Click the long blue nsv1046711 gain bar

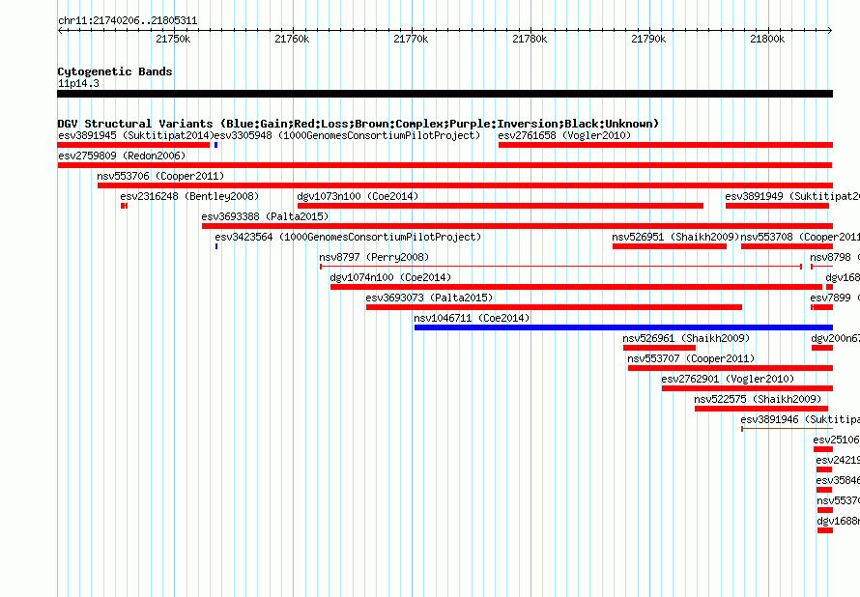coord(623,327)
